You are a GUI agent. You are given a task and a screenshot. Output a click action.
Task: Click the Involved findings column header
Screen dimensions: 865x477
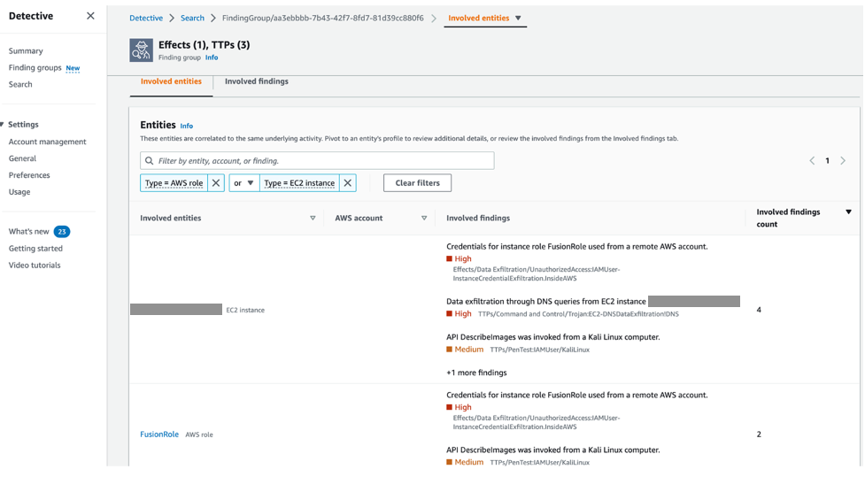478,219
